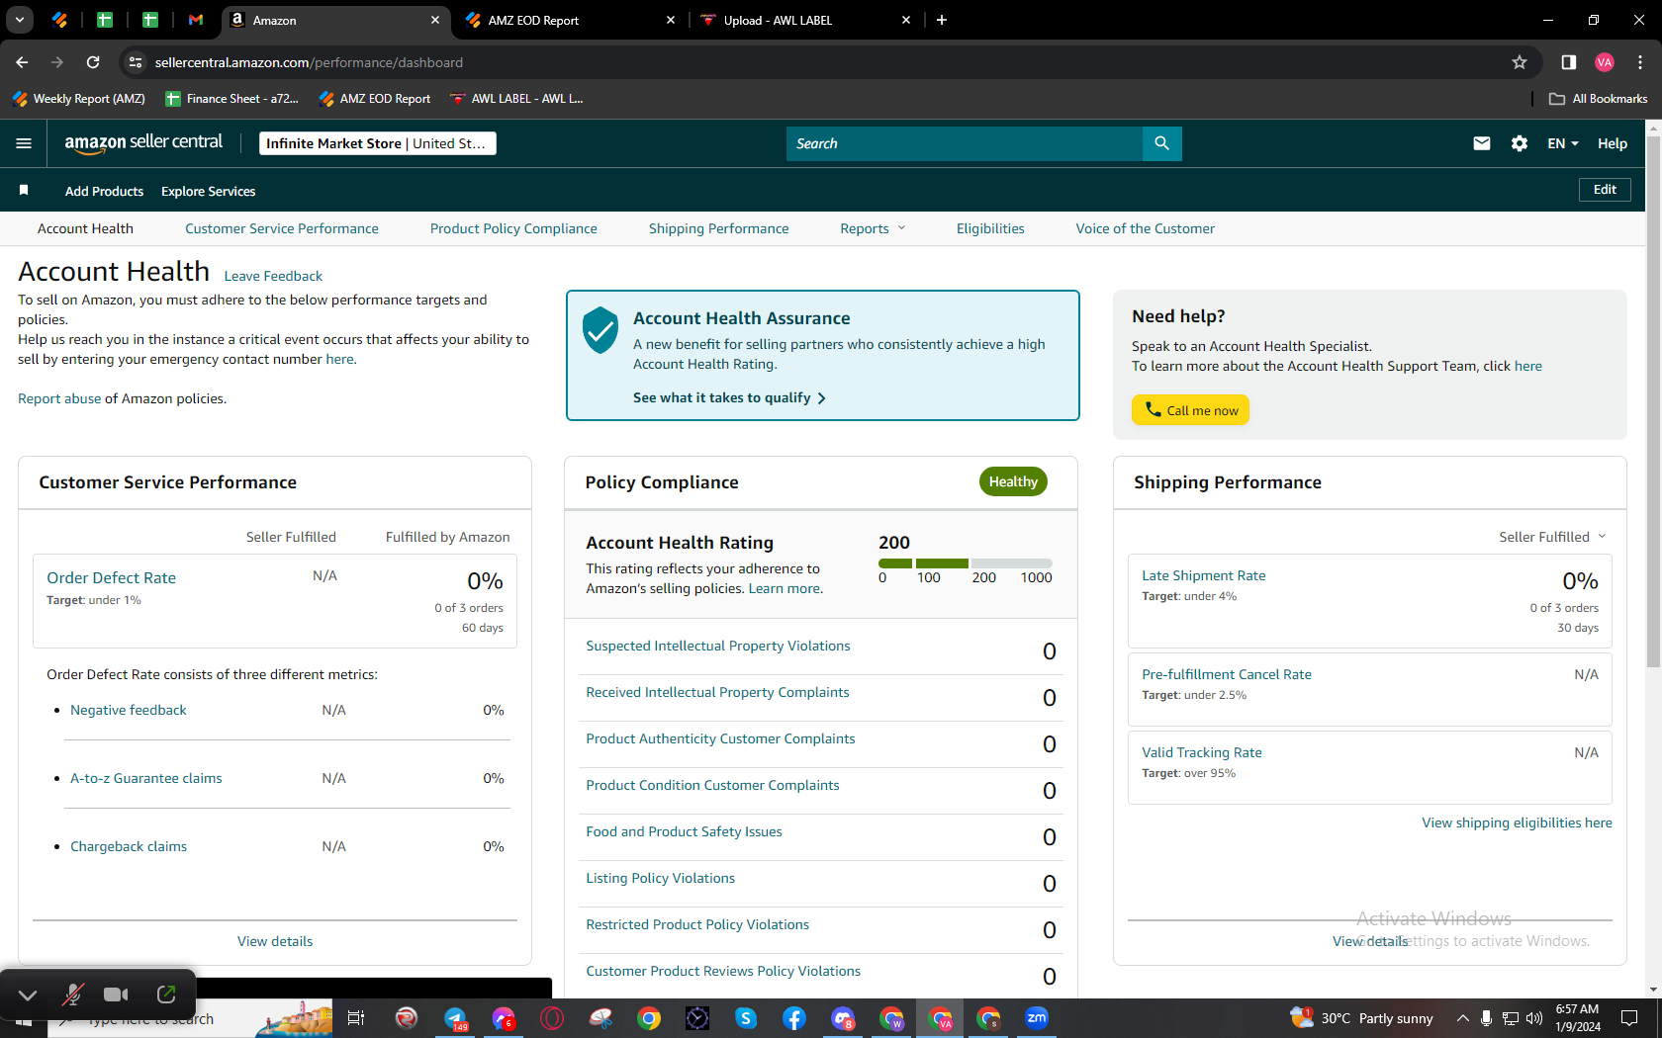1662x1038 pixels.
Task: Go to the Shipping Performance tab
Action: pos(719,228)
